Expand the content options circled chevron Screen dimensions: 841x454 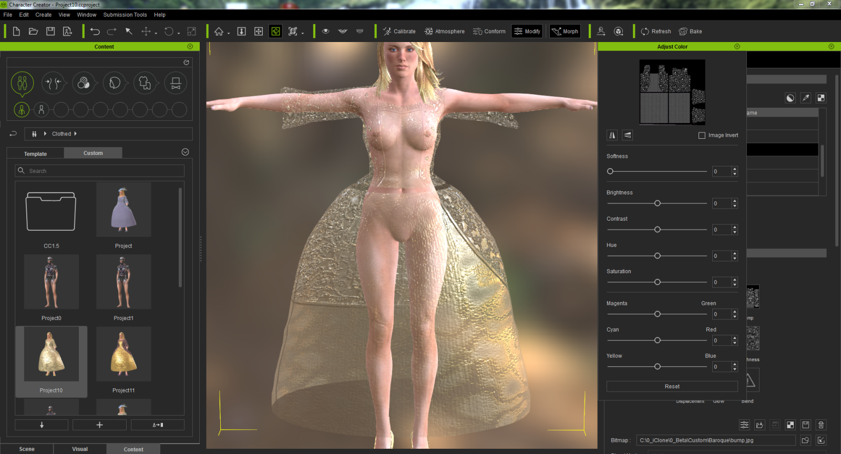coord(185,152)
